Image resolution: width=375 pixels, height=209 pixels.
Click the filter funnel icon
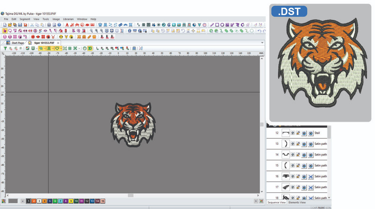[x=5, y=48]
